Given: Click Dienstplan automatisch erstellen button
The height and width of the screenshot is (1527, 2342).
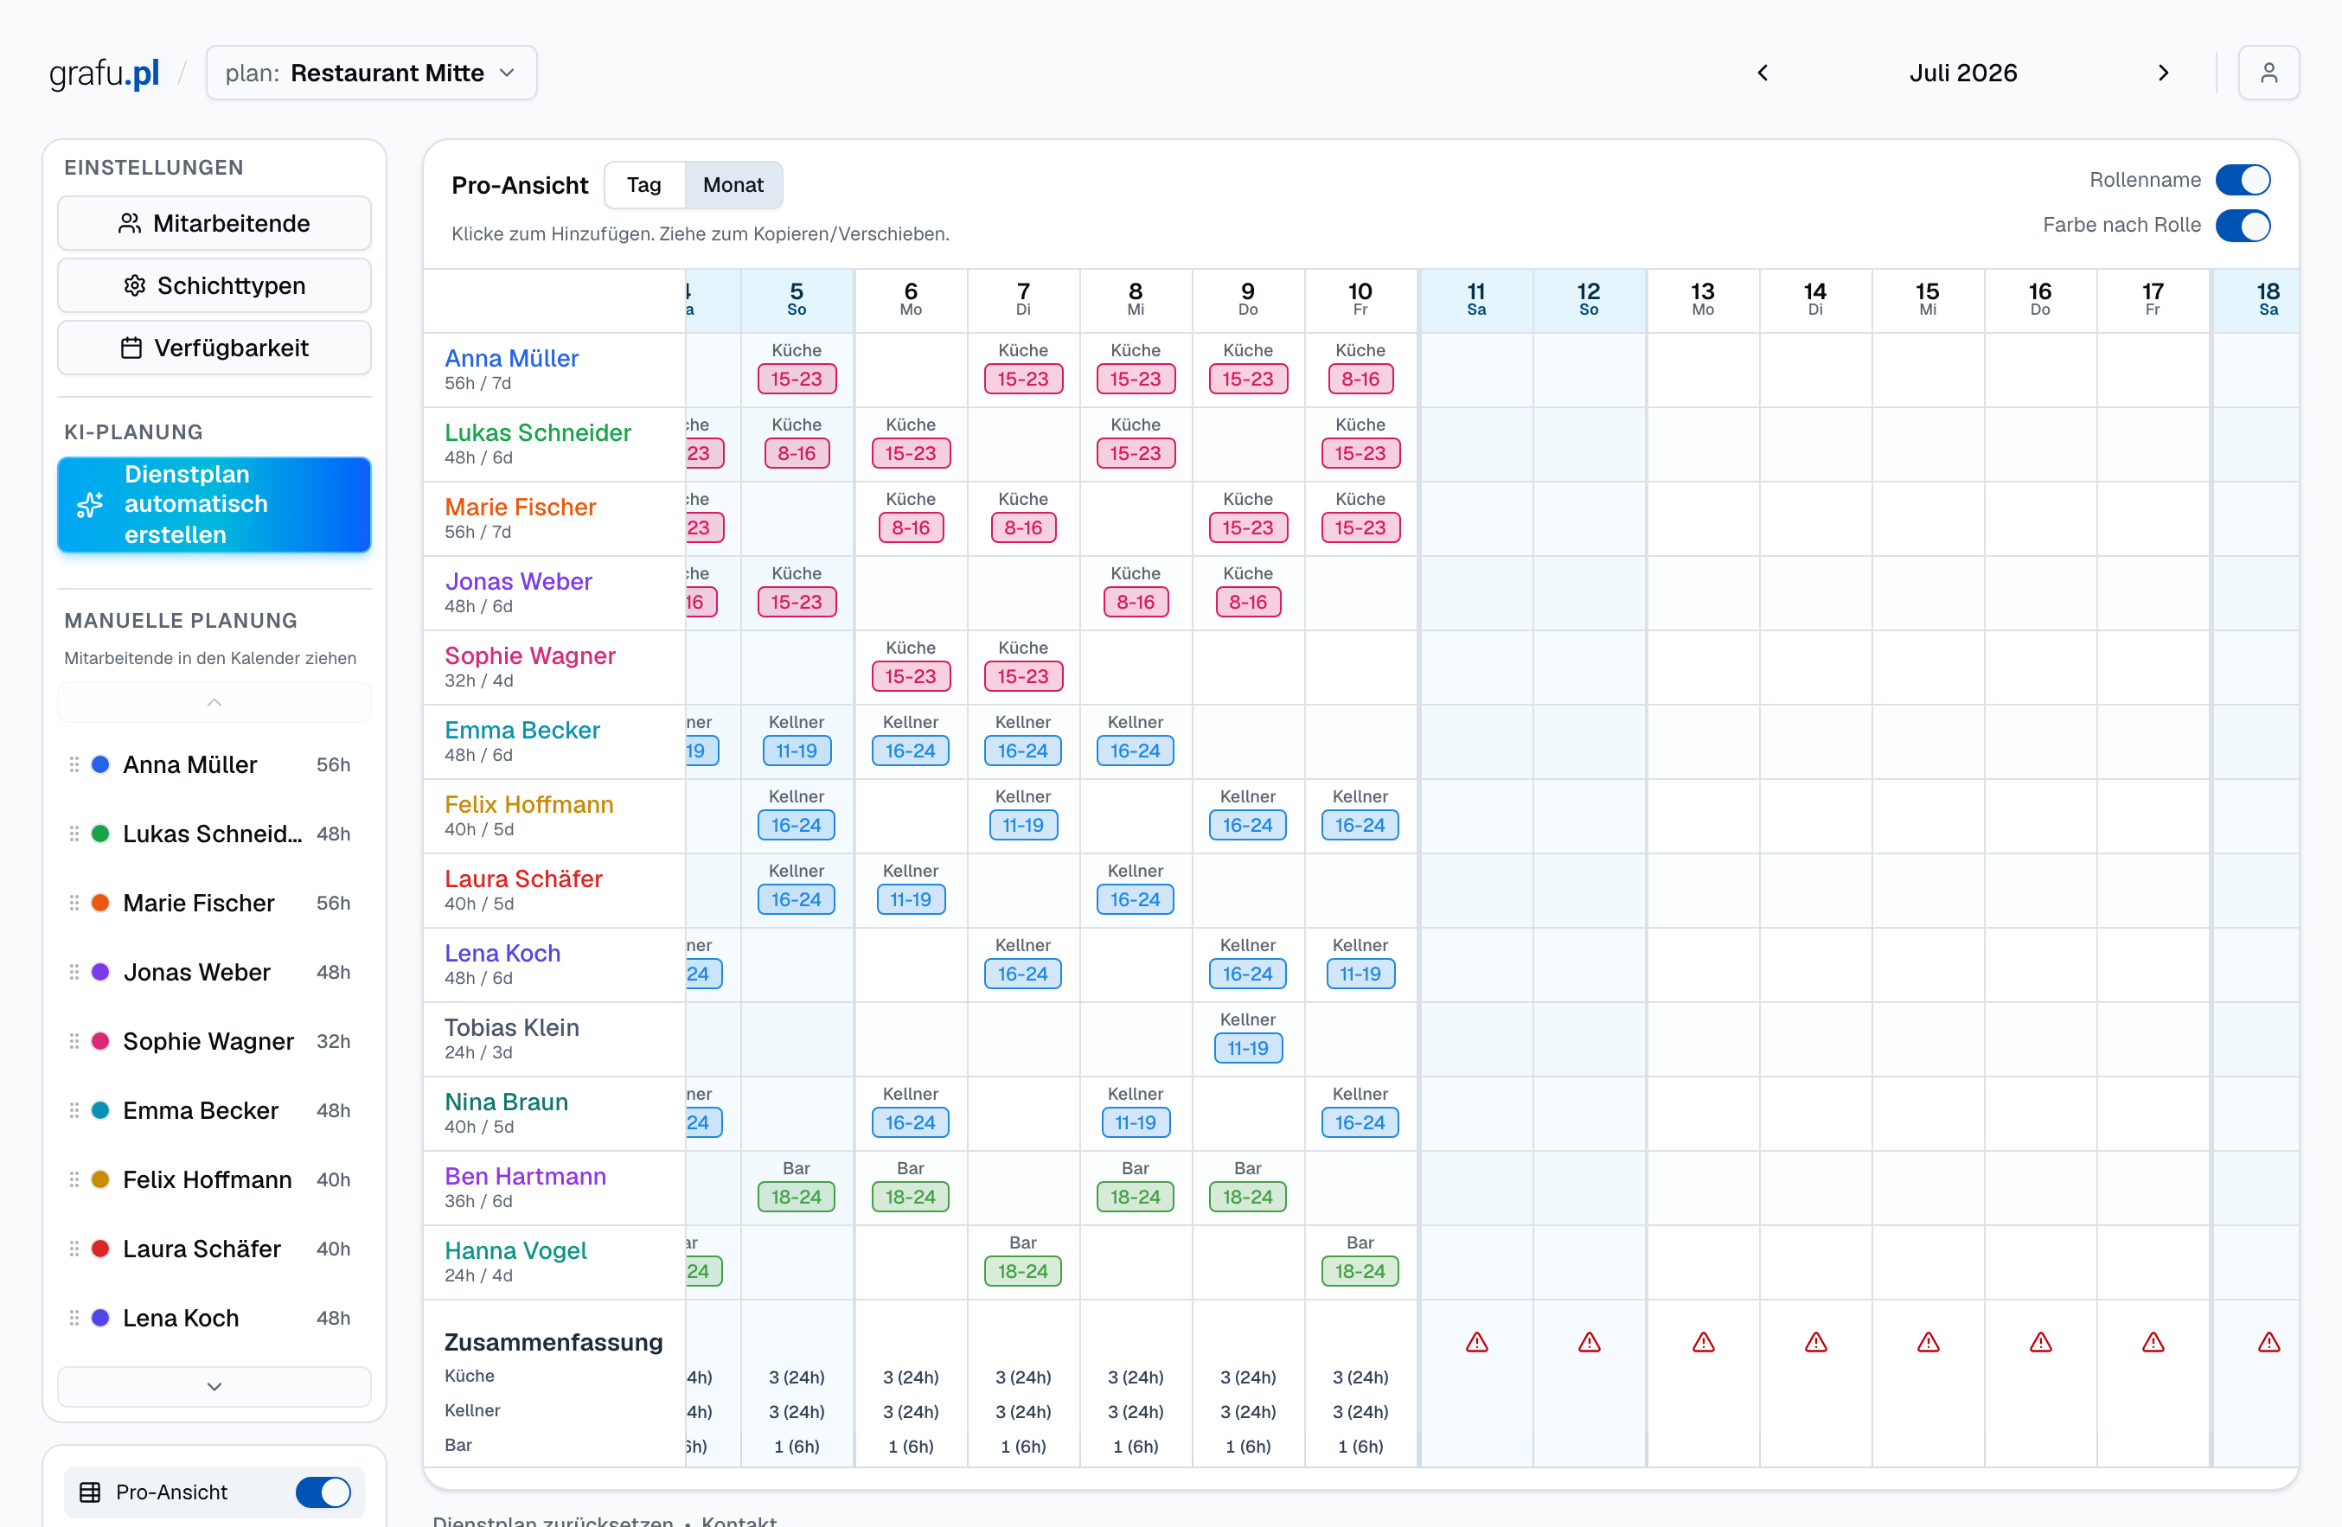Looking at the screenshot, I should click(214, 505).
